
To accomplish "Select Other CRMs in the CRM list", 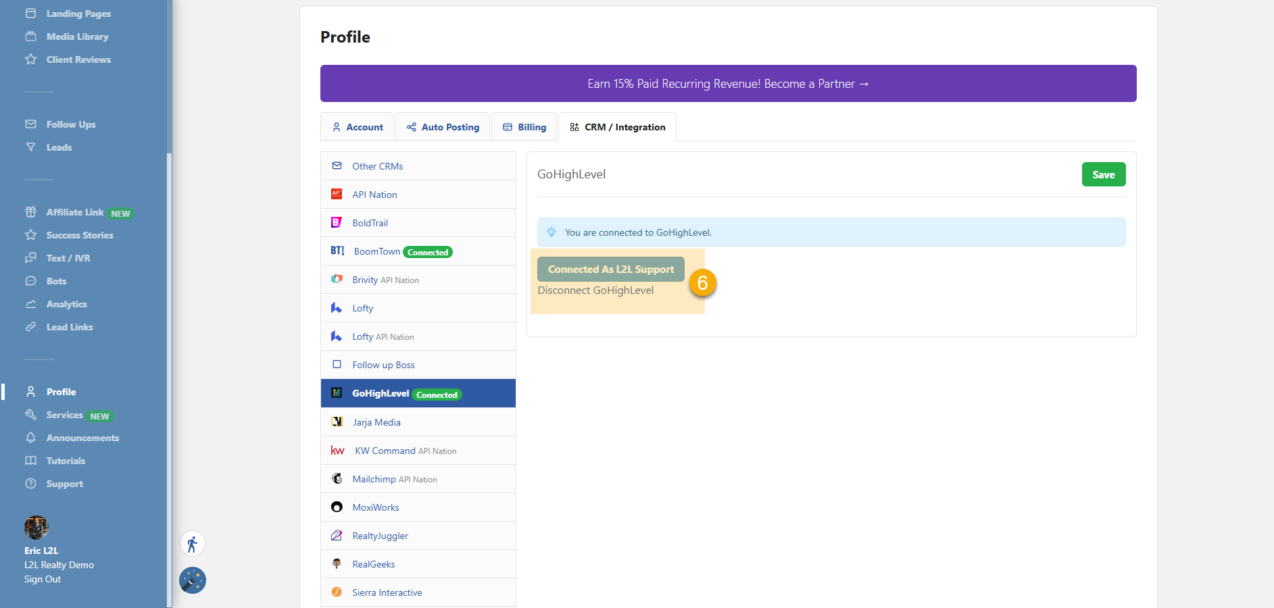I will tap(418, 166).
